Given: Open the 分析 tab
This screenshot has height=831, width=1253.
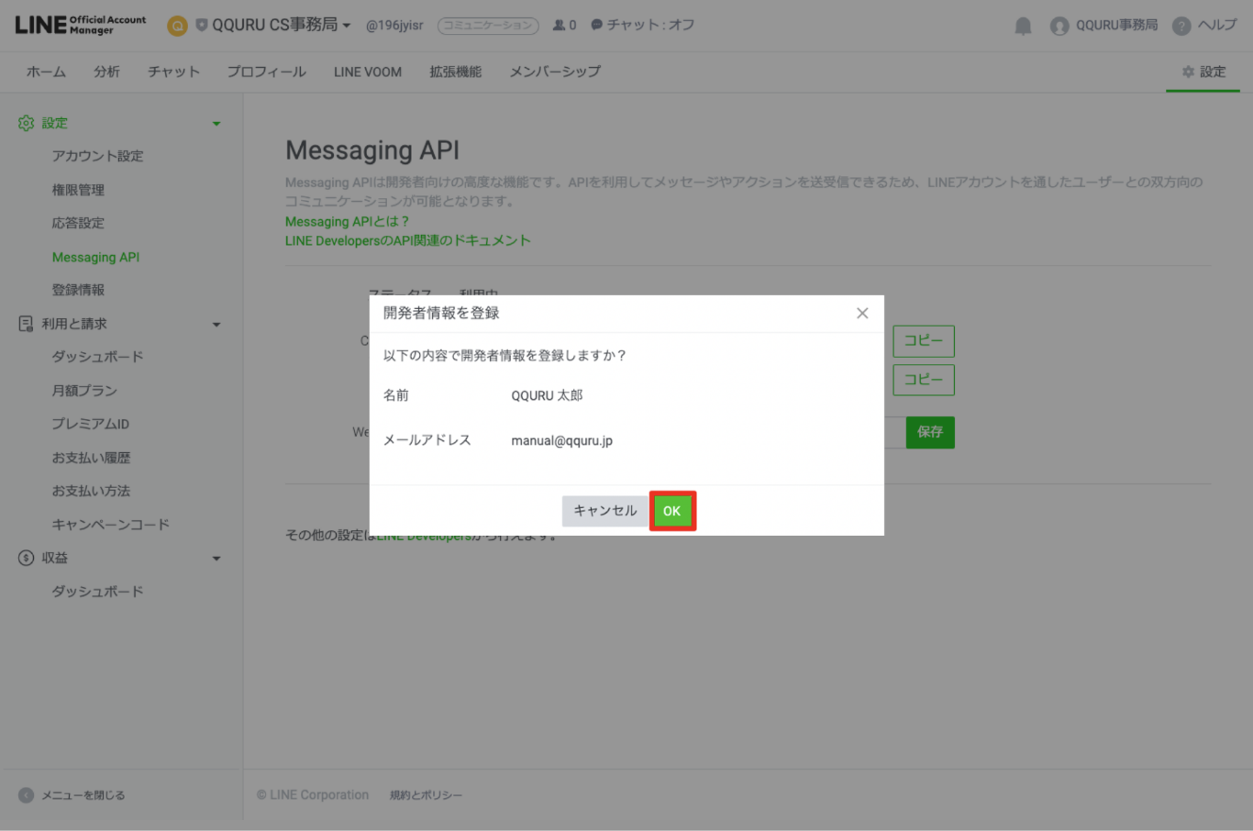Looking at the screenshot, I should pos(106,72).
